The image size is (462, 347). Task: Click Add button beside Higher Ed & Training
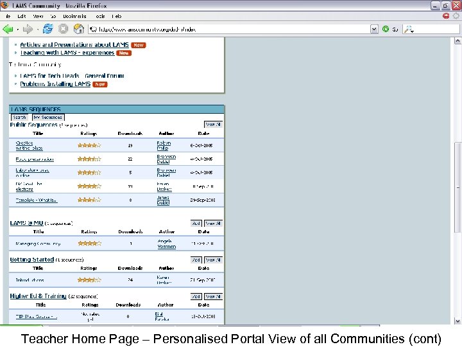196,296
